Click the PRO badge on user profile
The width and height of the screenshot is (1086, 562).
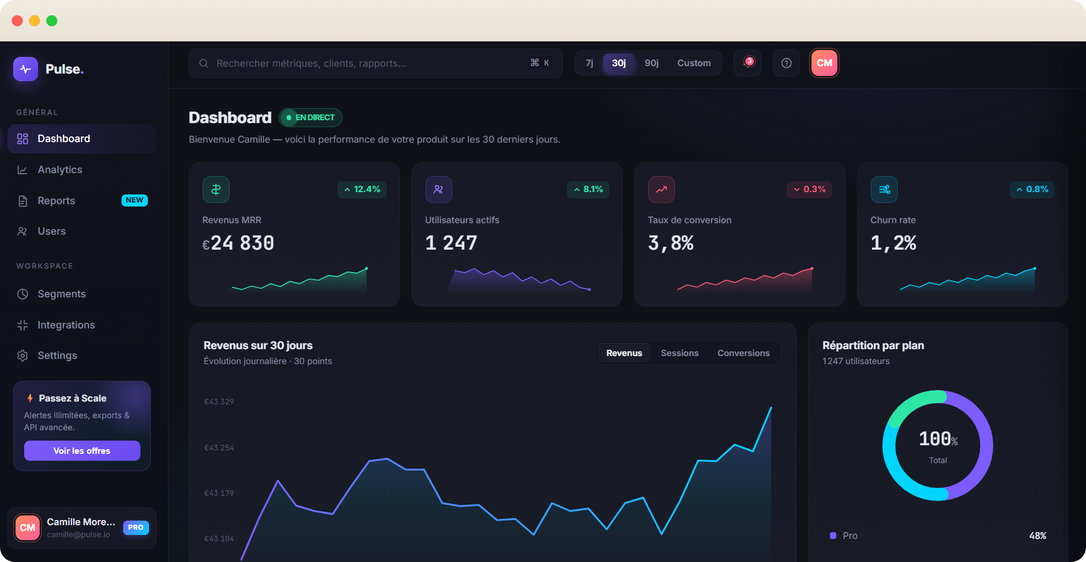click(x=136, y=527)
